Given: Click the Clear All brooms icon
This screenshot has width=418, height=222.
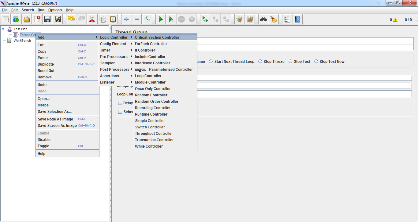Looking at the screenshot, I should [250, 19].
